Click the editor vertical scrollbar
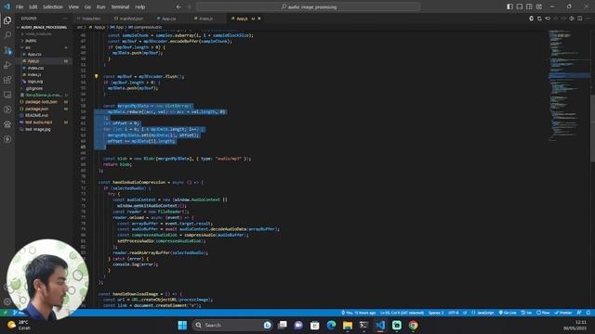The width and height of the screenshot is (595, 334). (593, 129)
